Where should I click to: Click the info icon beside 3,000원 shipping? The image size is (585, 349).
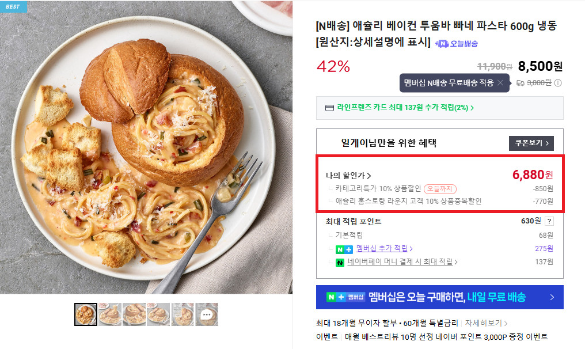pyautogui.click(x=558, y=83)
